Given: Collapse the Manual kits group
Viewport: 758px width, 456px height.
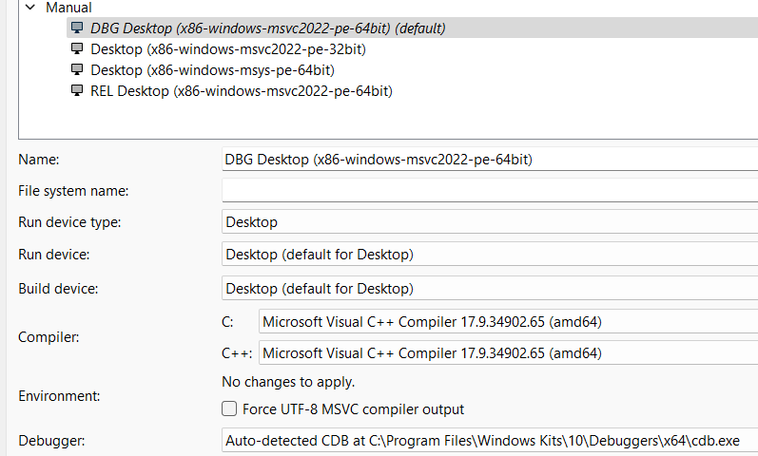Looking at the screenshot, I should coord(30,8).
